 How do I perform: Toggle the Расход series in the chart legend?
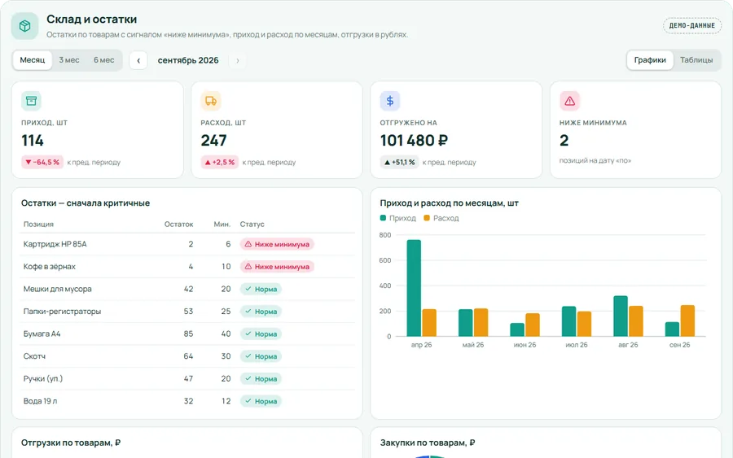[x=441, y=218]
